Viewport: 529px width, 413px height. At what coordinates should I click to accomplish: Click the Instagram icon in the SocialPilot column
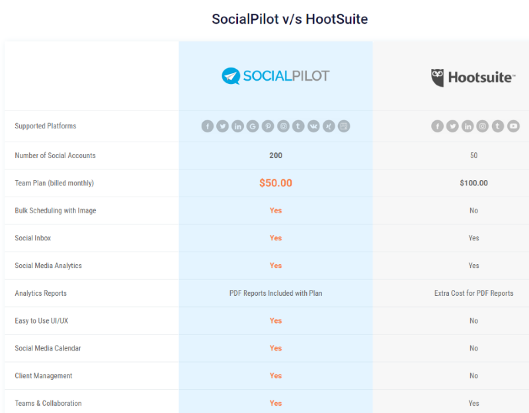283,126
